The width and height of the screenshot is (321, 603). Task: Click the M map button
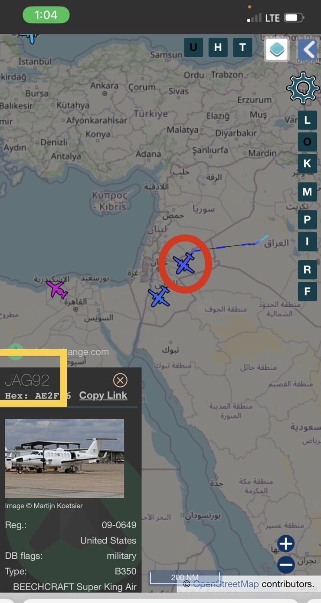pyautogui.click(x=307, y=192)
